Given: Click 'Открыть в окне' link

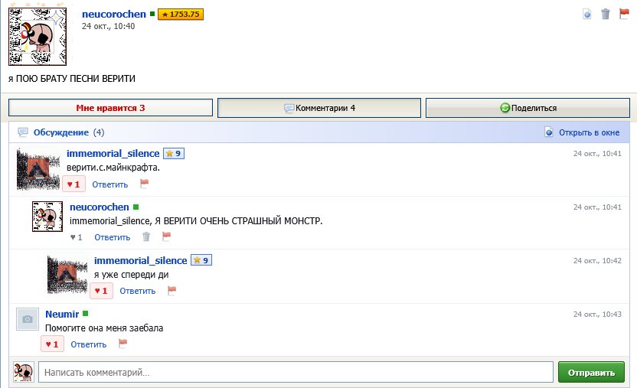Looking at the screenshot, I should pos(589,132).
